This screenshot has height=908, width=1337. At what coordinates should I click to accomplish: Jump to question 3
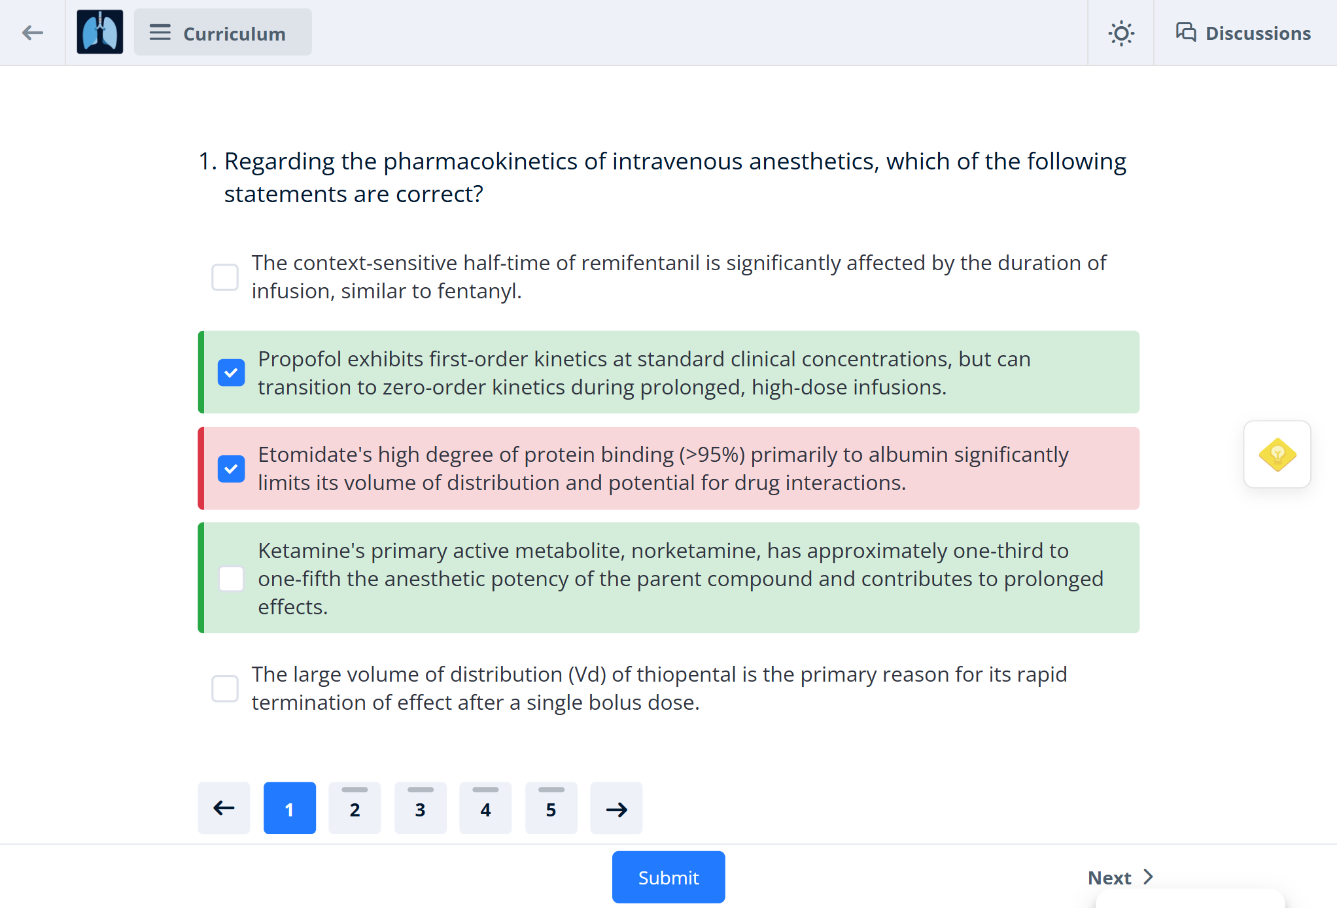(420, 809)
